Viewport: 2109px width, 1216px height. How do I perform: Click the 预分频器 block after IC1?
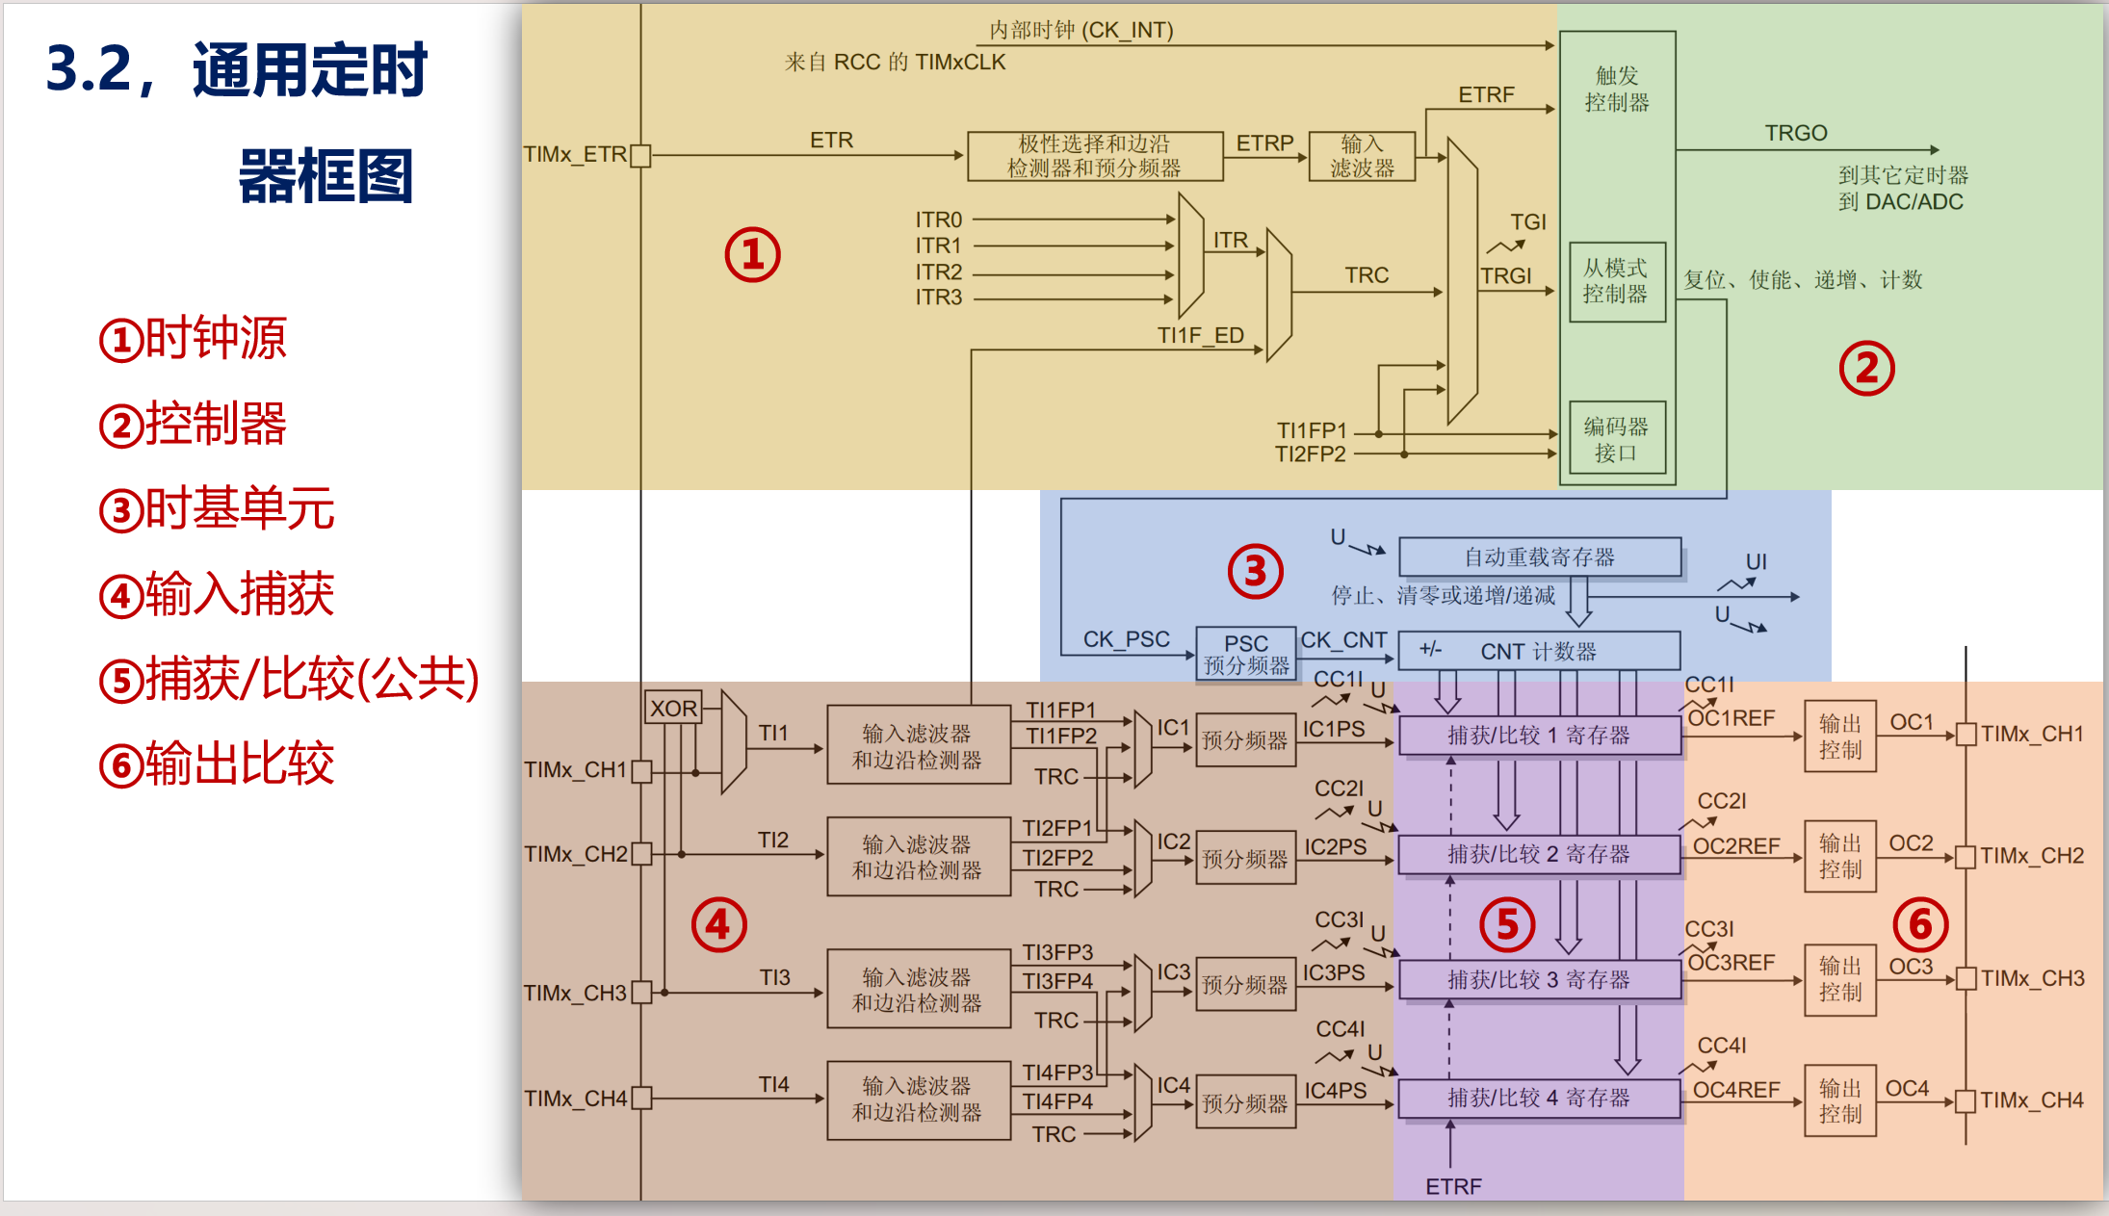(x=1245, y=740)
